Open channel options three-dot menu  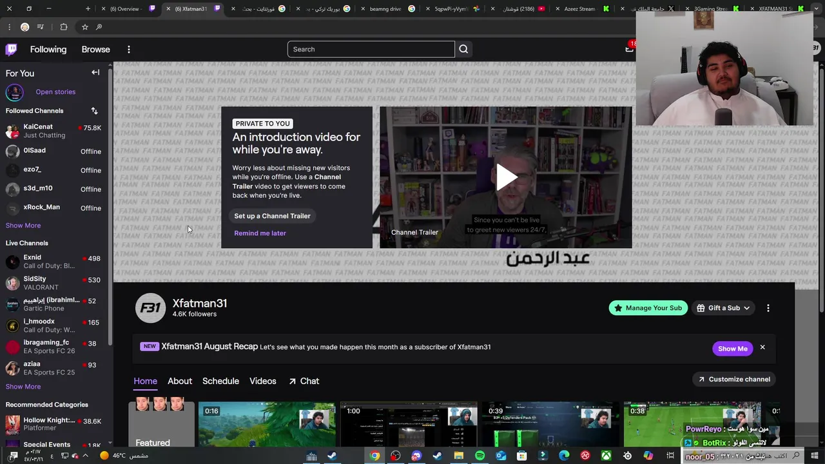coord(768,308)
